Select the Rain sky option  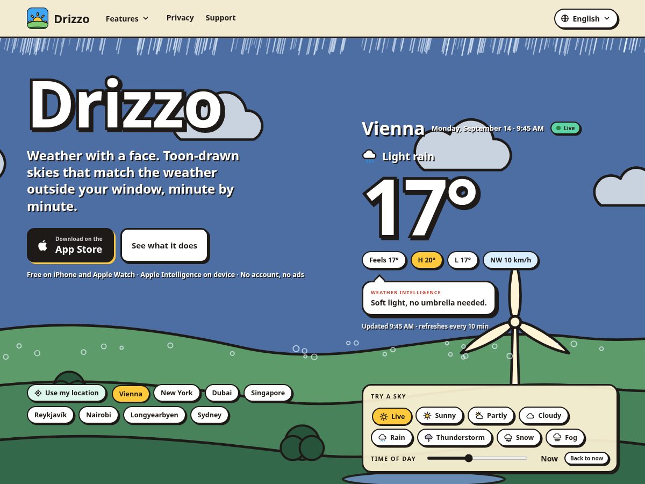point(391,437)
